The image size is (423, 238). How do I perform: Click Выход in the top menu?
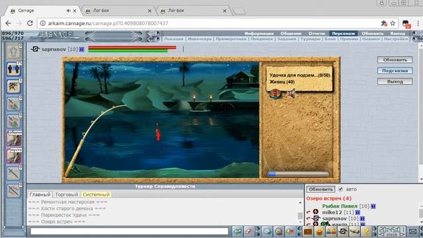coord(398,34)
